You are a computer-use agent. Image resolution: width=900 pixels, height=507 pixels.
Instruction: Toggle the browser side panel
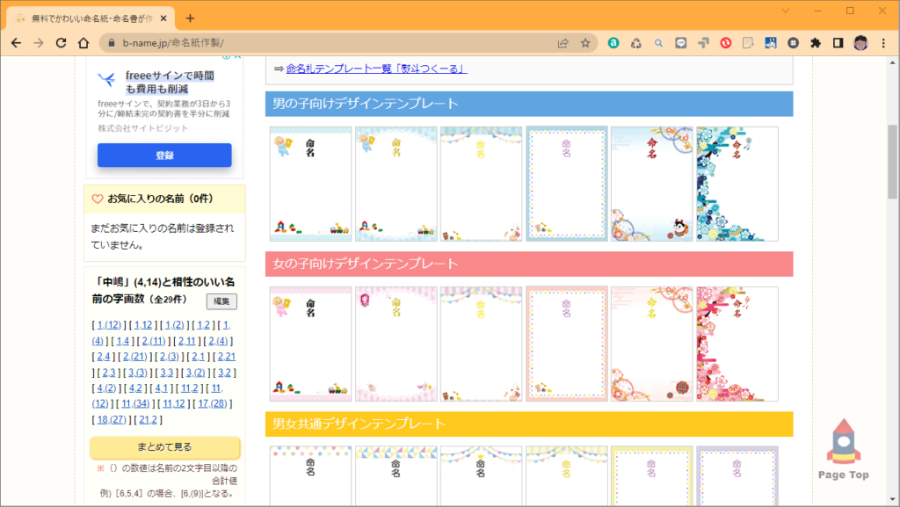coord(838,43)
